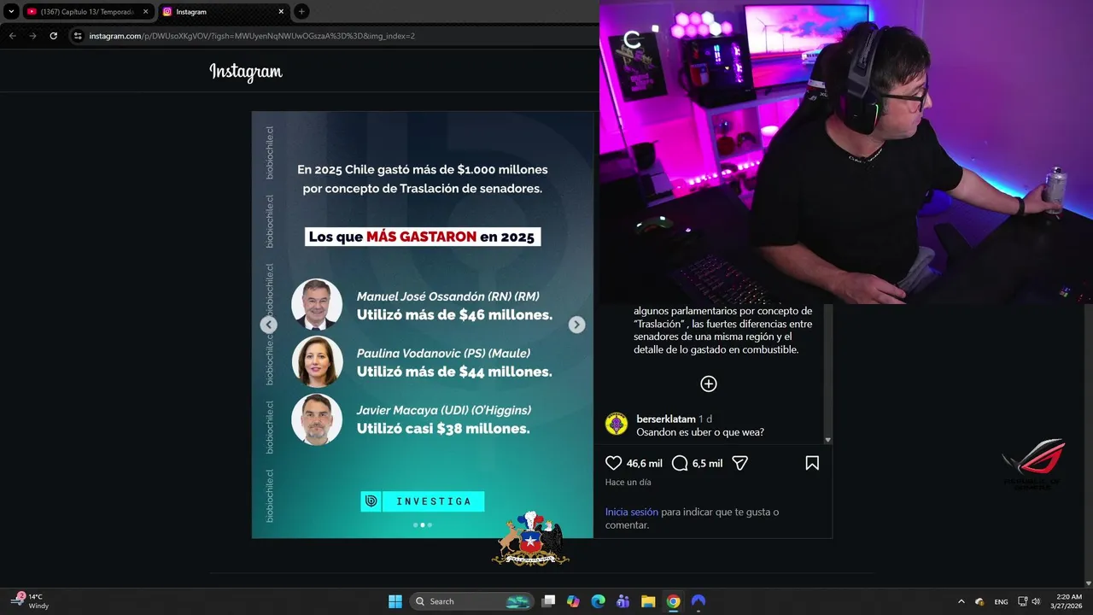Open comments via speech bubble icon

point(680,463)
